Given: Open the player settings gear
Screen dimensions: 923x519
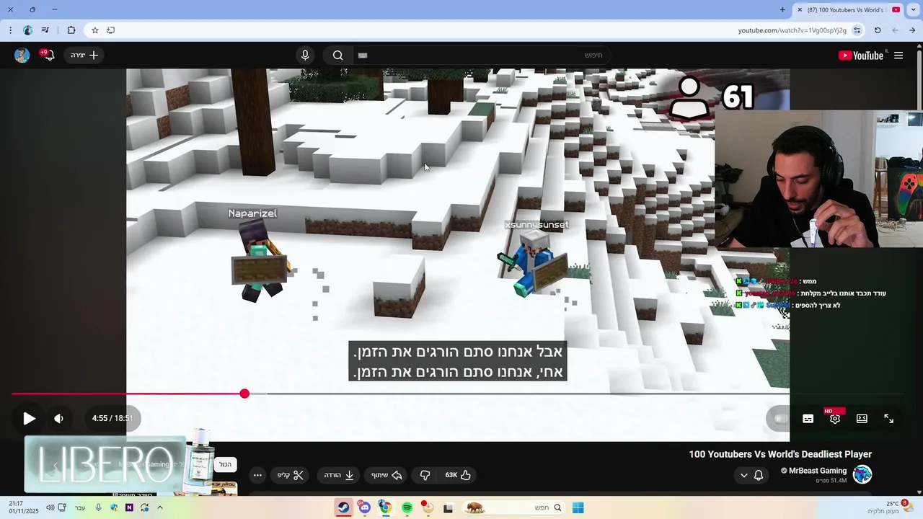Looking at the screenshot, I should 835,418.
